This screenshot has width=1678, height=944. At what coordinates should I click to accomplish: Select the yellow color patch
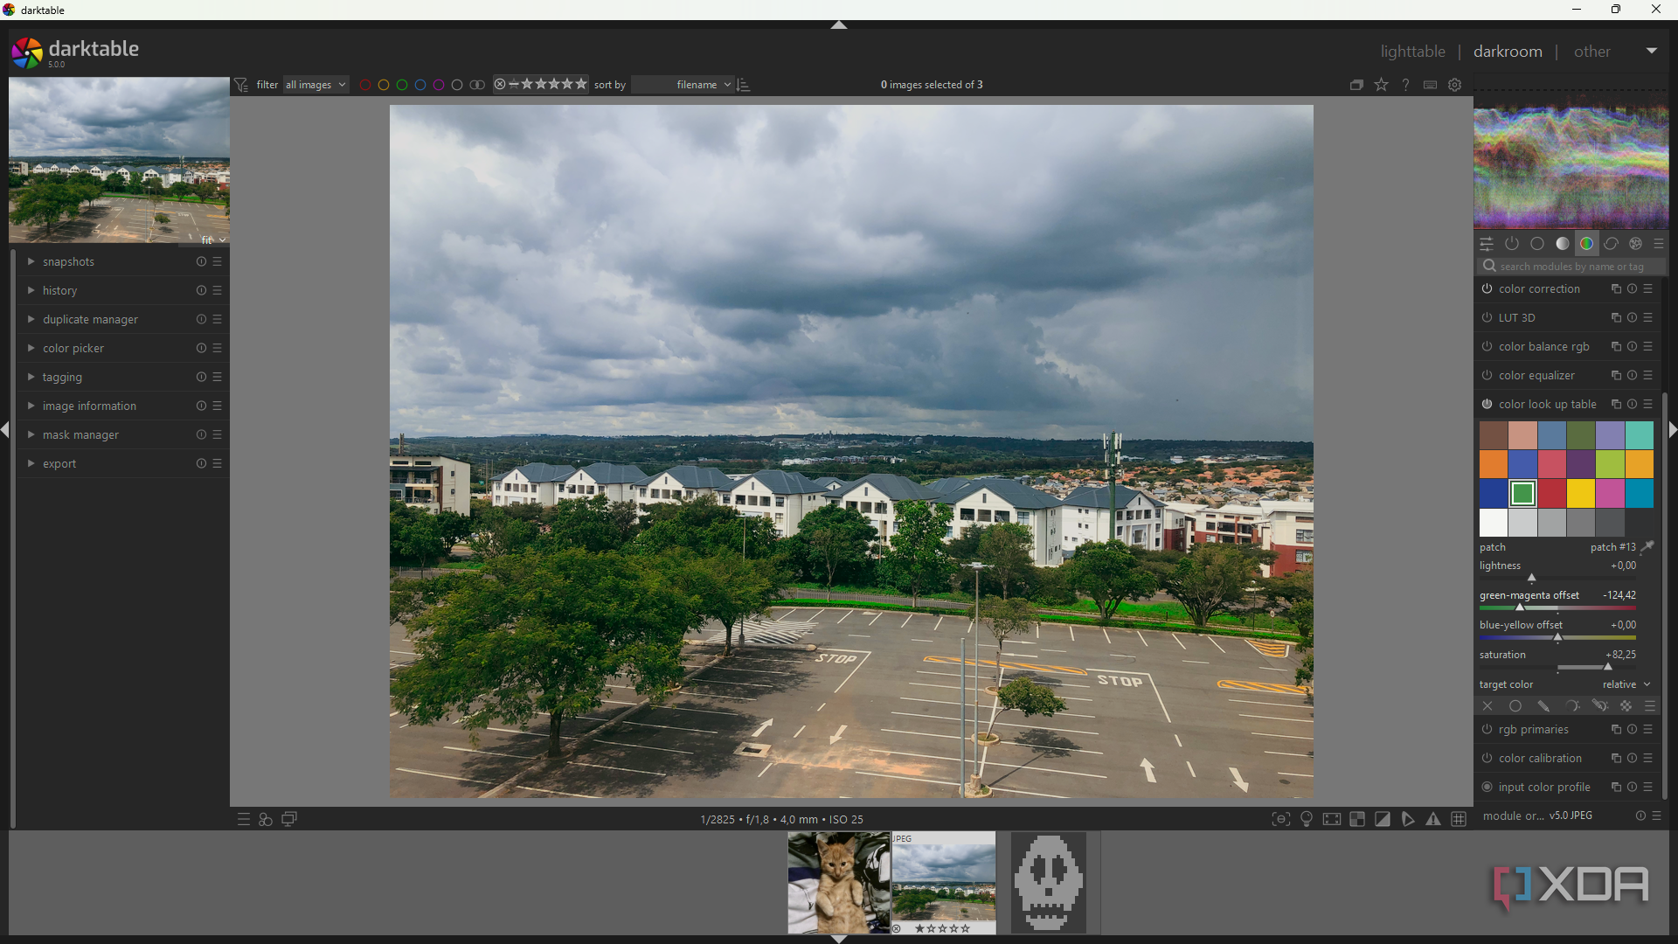click(1580, 494)
